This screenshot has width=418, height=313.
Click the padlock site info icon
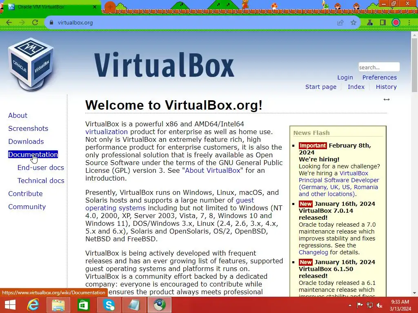click(51, 23)
